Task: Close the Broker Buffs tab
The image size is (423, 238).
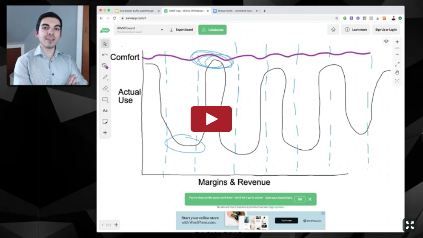Action: [x=257, y=11]
